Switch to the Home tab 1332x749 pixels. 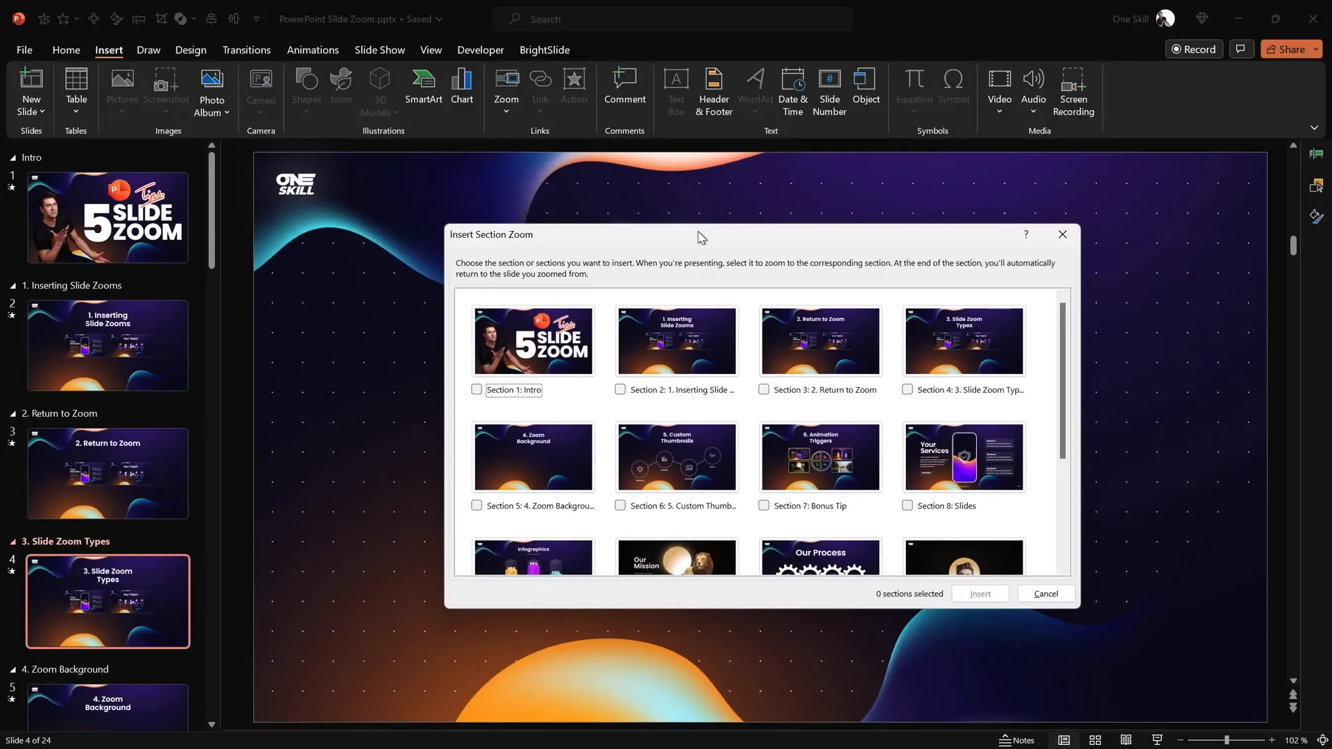pyautogui.click(x=66, y=50)
